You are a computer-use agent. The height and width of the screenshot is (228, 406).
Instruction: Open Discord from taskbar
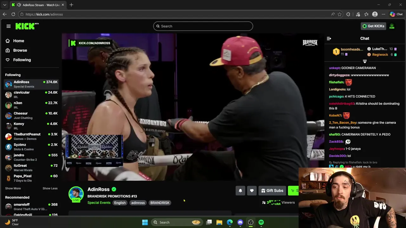(x=240, y=222)
